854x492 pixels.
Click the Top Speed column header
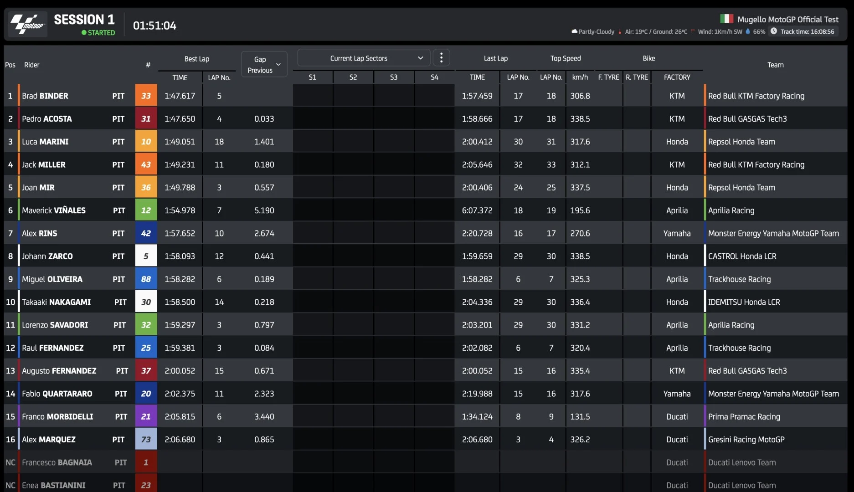(565, 58)
